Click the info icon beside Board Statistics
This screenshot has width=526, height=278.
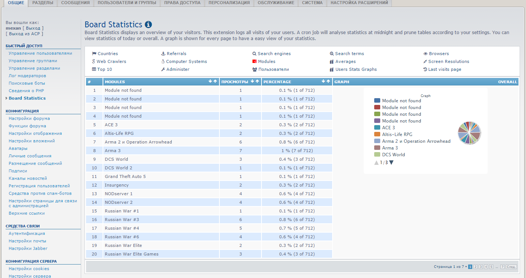pyautogui.click(x=148, y=25)
